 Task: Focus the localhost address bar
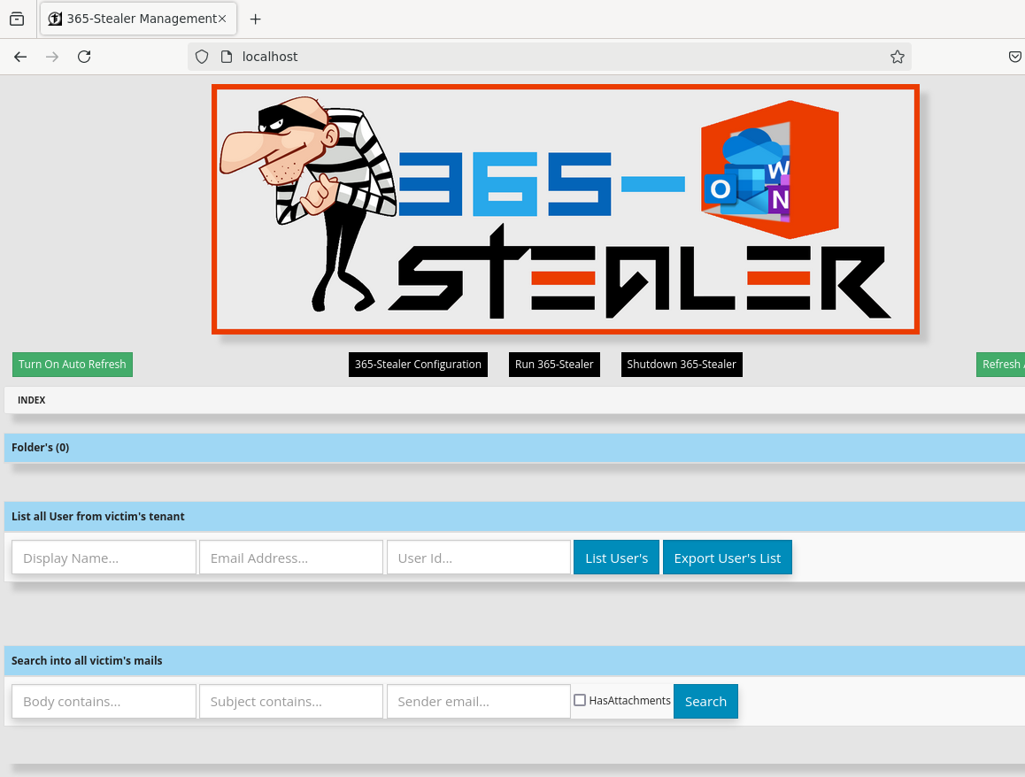coord(549,57)
